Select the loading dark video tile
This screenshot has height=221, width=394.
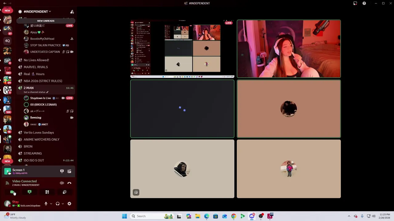[x=182, y=109]
